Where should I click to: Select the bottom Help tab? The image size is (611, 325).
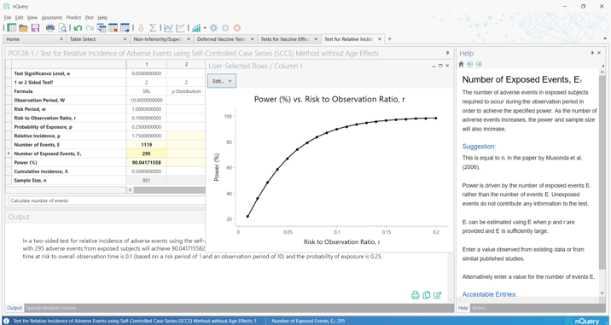pyautogui.click(x=463, y=308)
